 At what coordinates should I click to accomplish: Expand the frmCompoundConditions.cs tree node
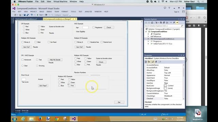[x=148, y=39]
